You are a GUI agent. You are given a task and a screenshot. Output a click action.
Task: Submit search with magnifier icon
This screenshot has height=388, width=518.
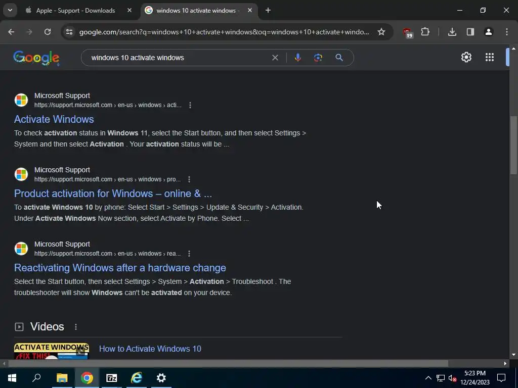[x=339, y=58]
